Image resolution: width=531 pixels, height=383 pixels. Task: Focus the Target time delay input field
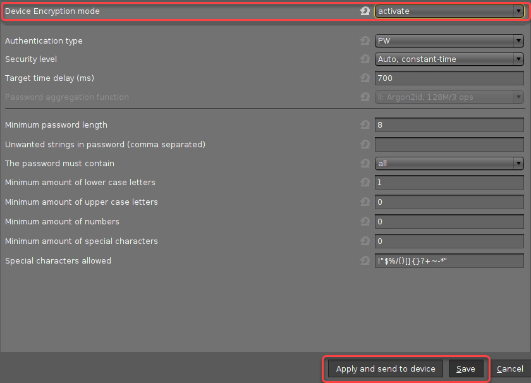[449, 78]
